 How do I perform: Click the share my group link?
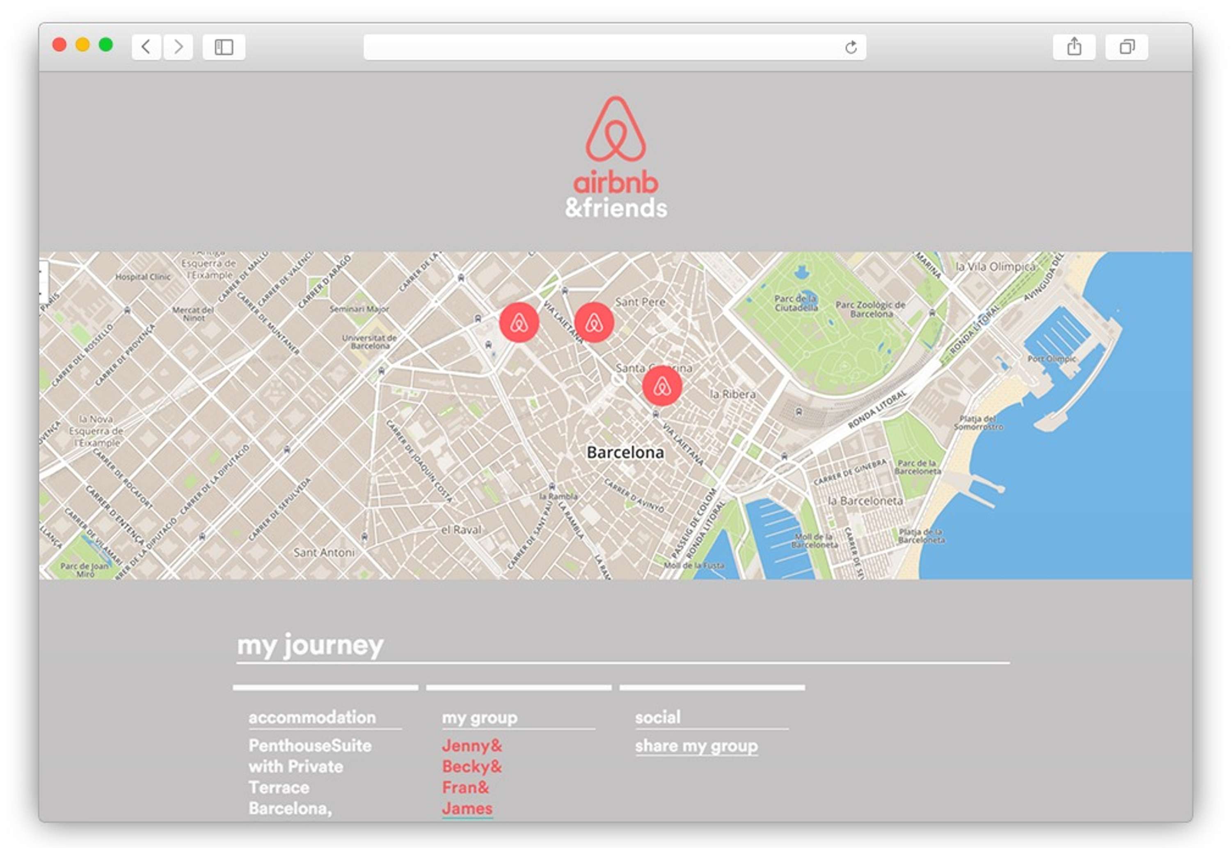(x=696, y=746)
